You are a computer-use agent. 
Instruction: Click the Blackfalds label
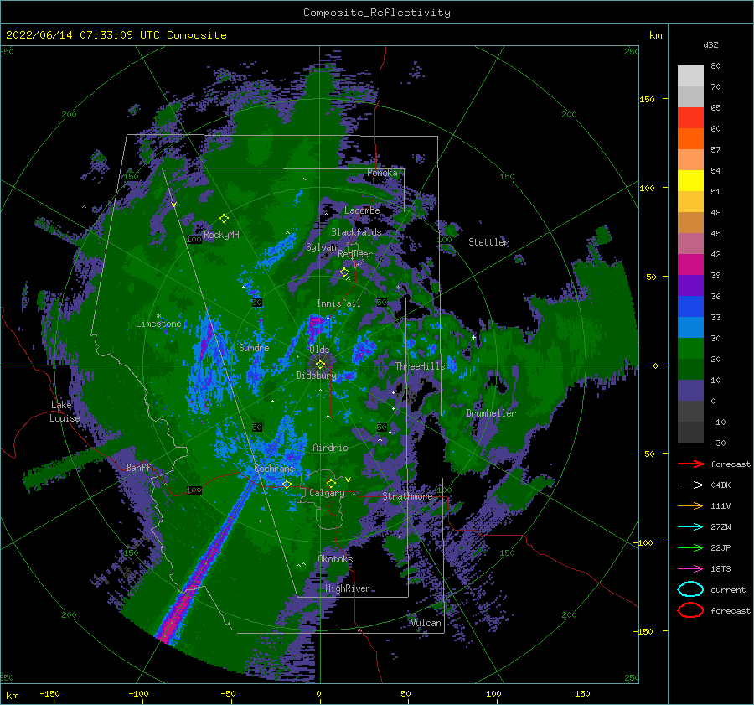[356, 232]
